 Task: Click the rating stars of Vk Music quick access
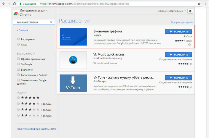point(184,64)
